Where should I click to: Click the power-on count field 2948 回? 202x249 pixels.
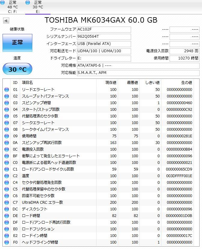(x=185, y=51)
